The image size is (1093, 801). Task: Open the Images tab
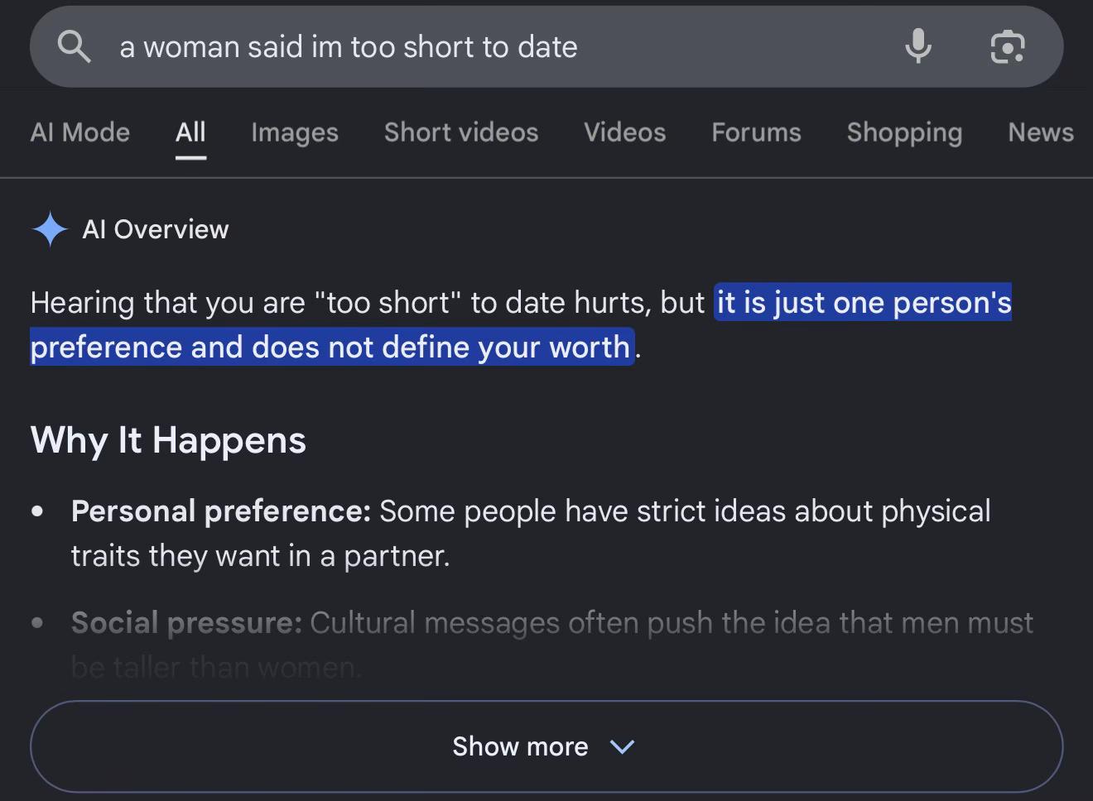(295, 132)
